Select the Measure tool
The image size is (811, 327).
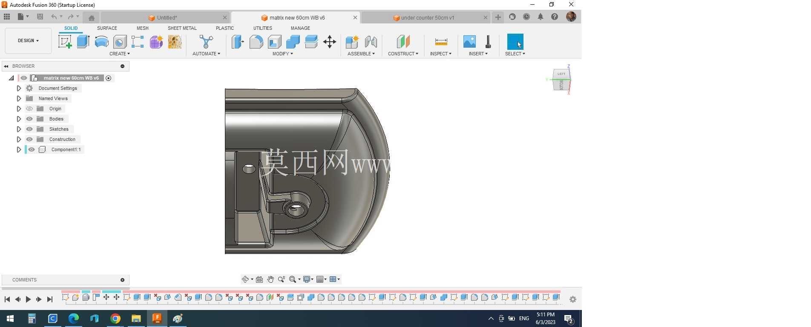(441, 42)
